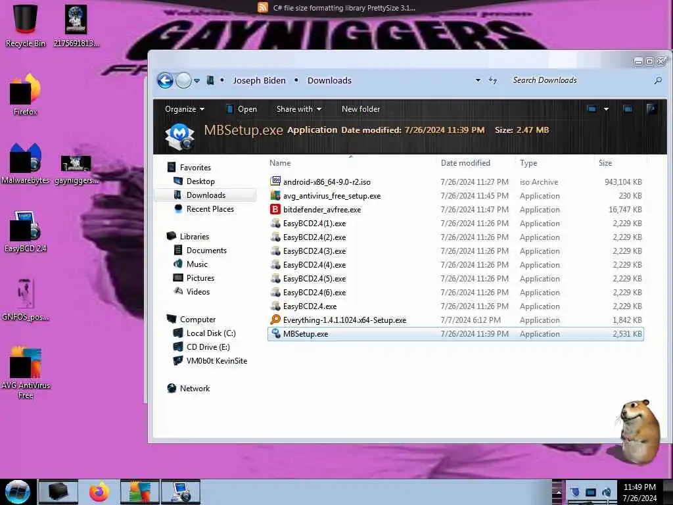Select avg_antivirus_free_setup.exe file
Viewport: 673px width, 505px height.
(x=455, y=196)
